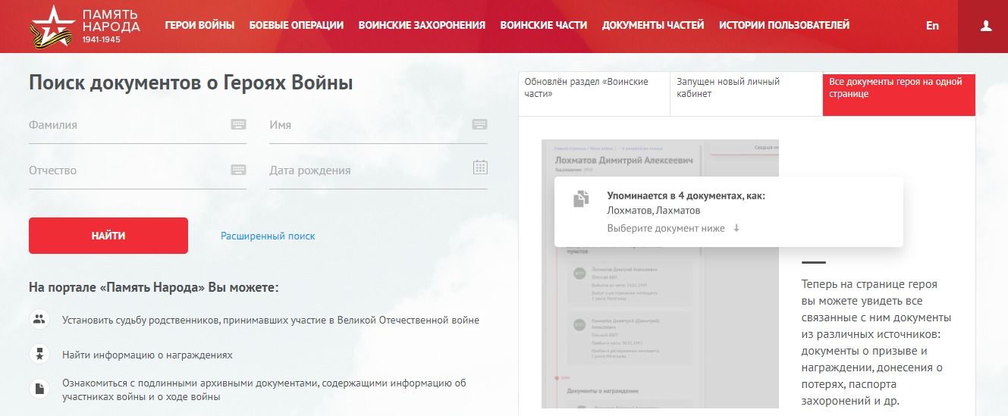
Task: Open virtual keyboard for Отчество field
Action: pos(238,170)
